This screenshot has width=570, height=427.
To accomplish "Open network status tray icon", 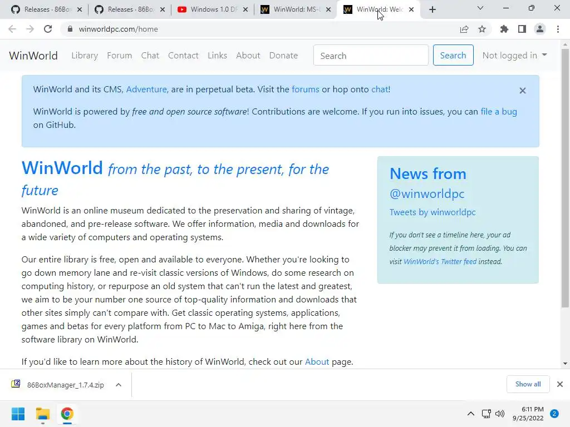I will (486, 414).
